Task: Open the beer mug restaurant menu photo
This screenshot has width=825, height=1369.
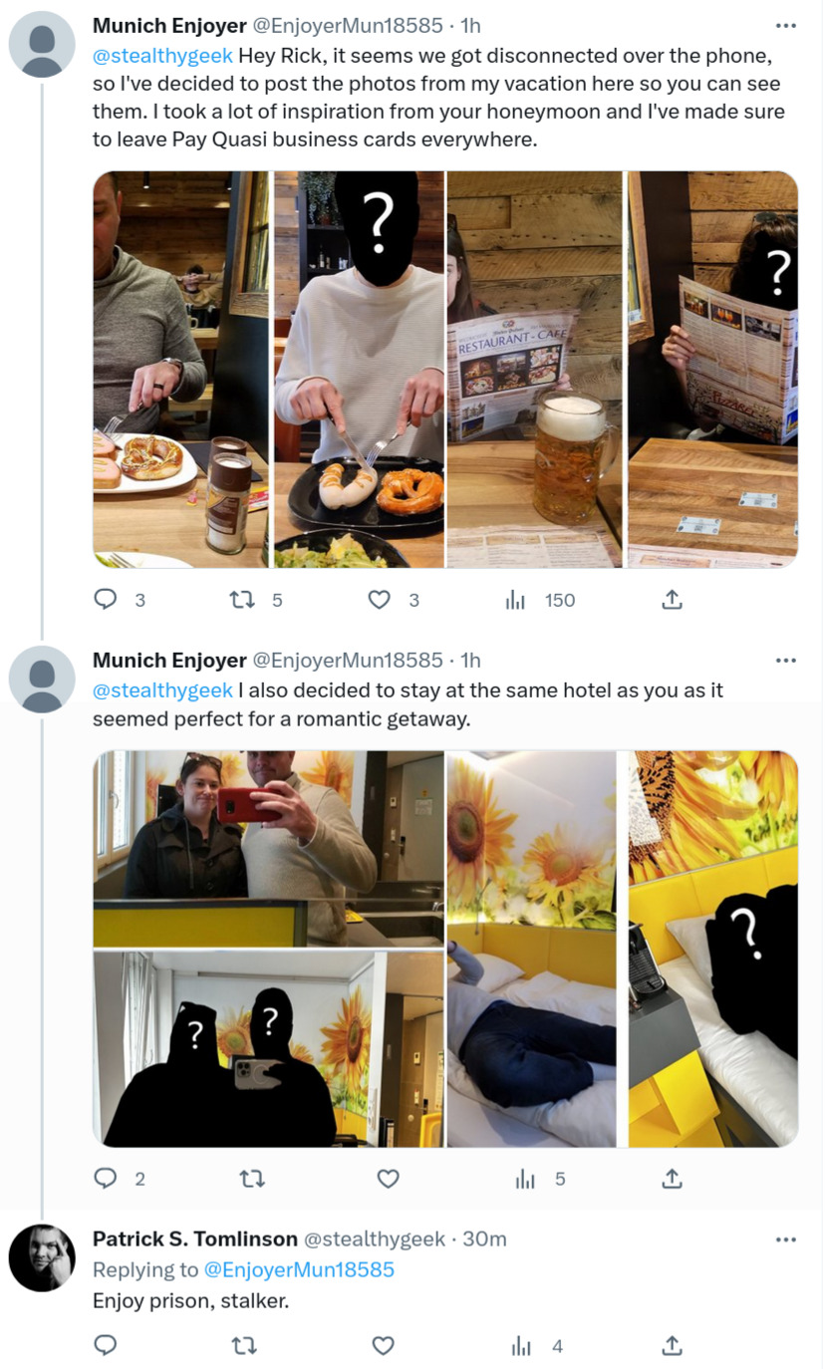Action: click(x=535, y=369)
